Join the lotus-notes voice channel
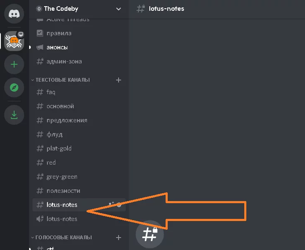The height and width of the screenshot is (250, 305). [62, 218]
